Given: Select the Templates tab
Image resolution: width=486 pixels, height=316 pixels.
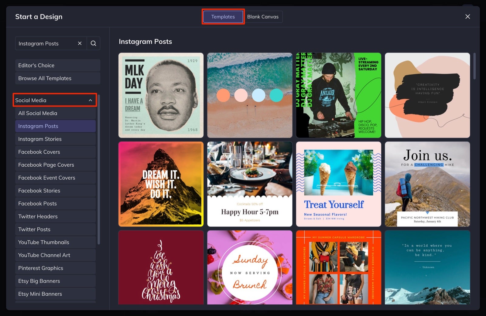Looking at the screenshot, I should tap(223, 17).
